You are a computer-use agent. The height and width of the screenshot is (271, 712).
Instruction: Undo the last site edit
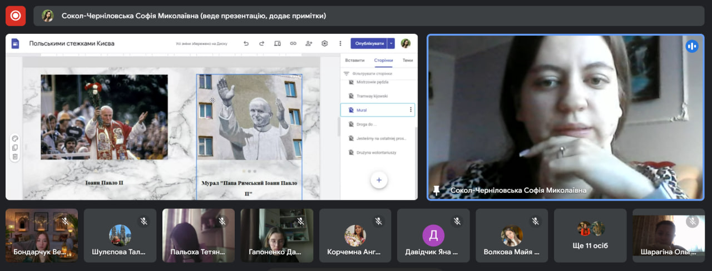(x=246, y=43)
